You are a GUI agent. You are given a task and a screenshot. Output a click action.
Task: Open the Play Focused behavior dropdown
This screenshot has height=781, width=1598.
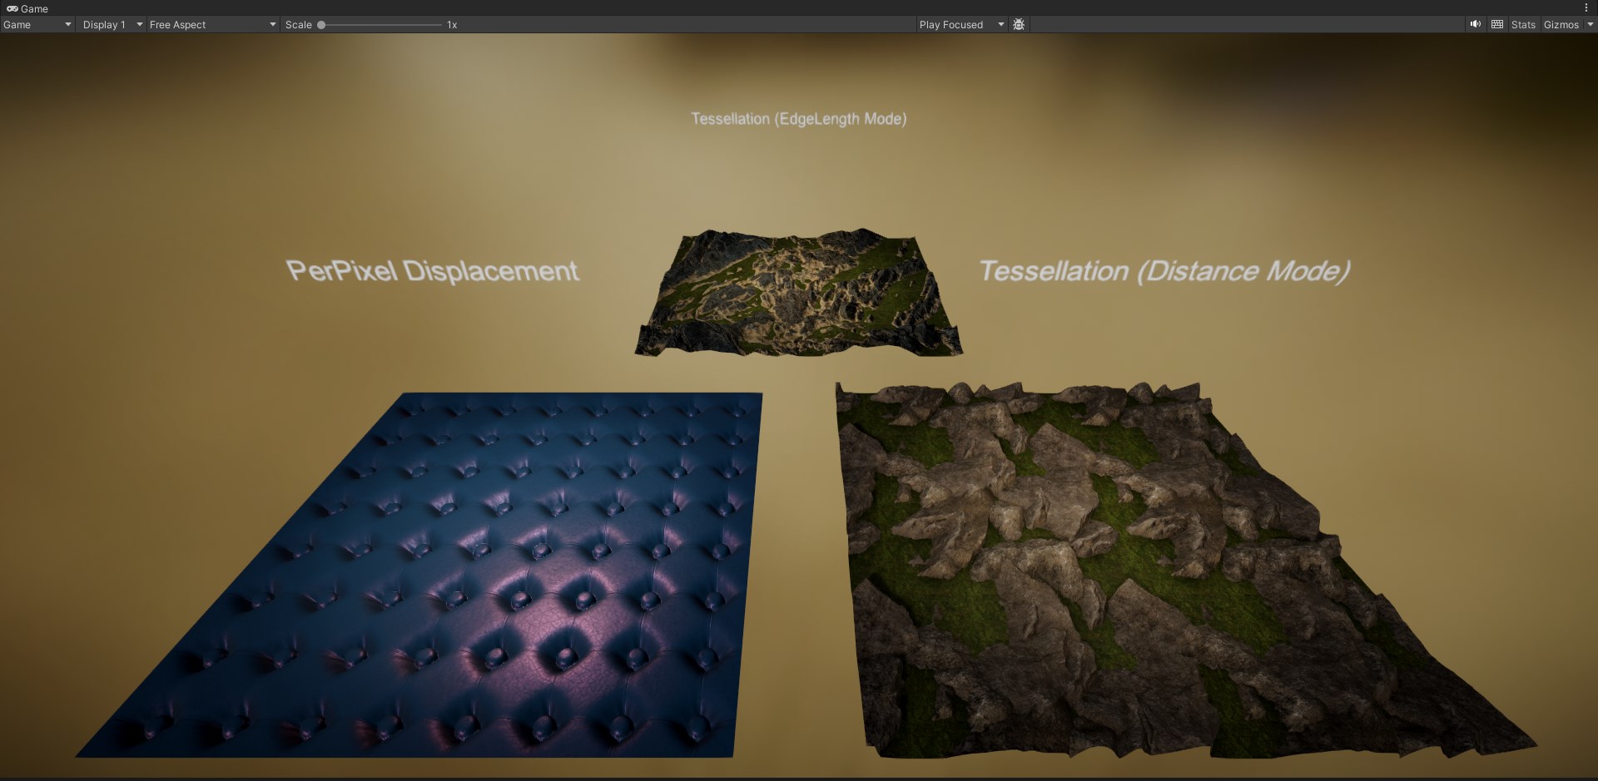[960, 24]
